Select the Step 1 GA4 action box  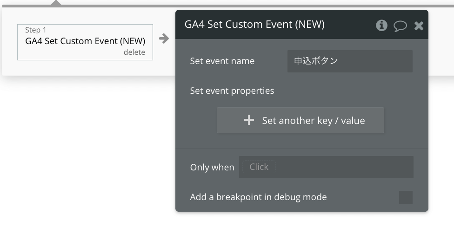pyautogui.click(x=85, y=42)
